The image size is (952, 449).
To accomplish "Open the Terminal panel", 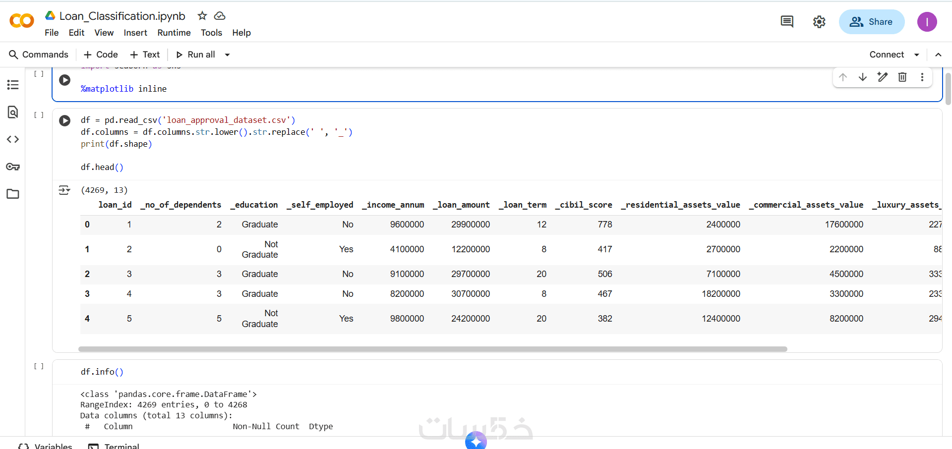I will pyautogui.click(x=114, y=446).
